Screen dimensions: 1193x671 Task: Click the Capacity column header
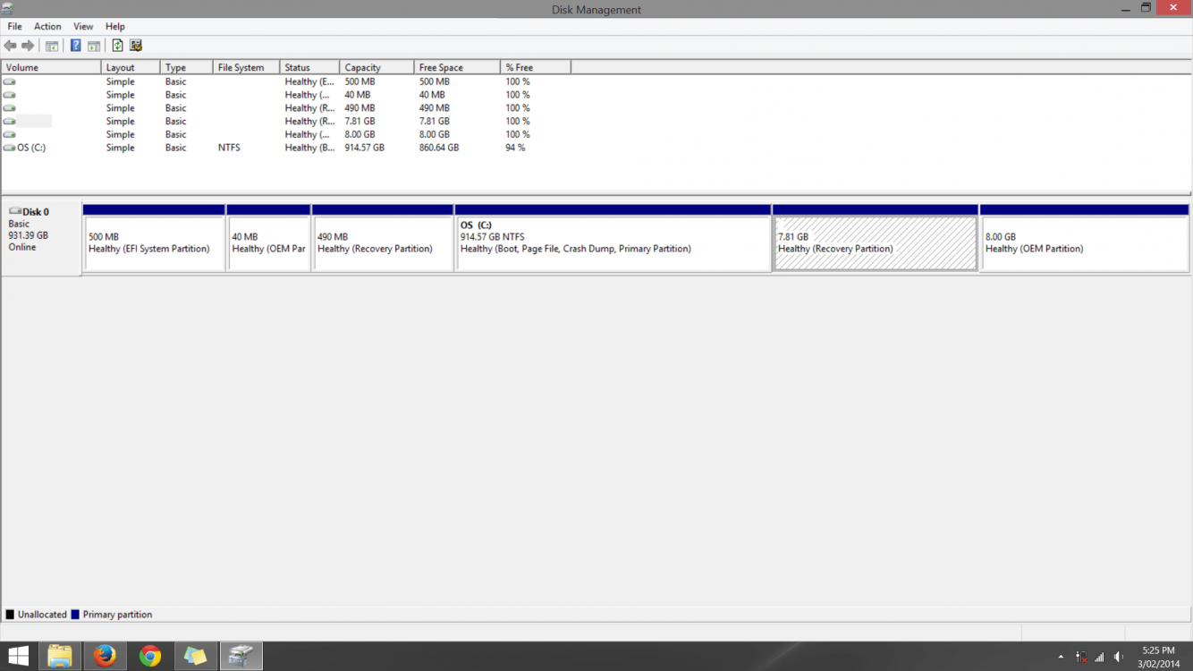pos(361,66)
